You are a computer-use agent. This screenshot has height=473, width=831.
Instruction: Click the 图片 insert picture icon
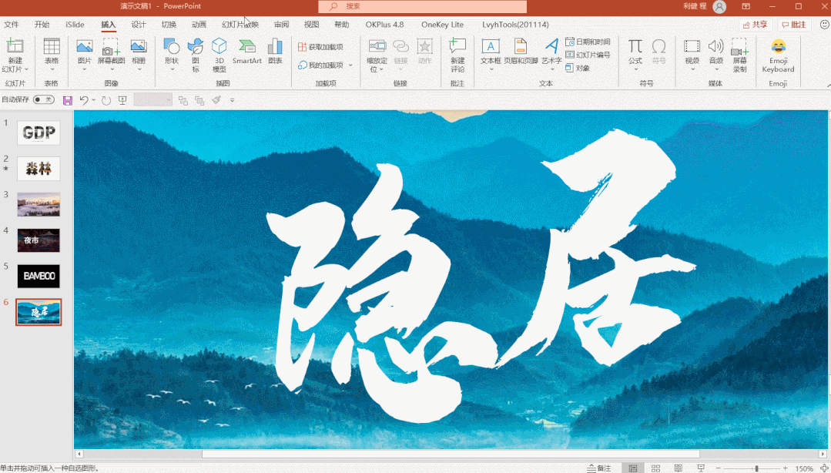coord(84,55)
